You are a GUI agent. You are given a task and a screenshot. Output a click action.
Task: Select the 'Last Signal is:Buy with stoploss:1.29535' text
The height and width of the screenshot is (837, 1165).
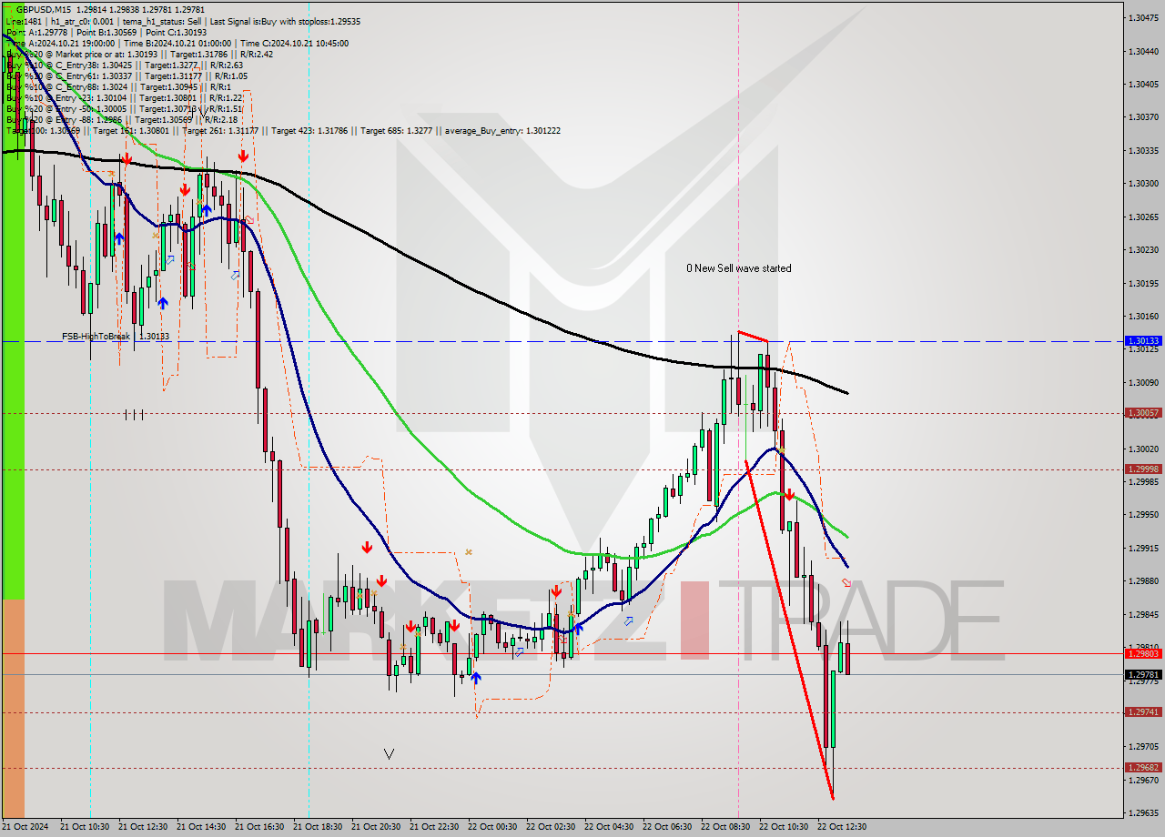coord(283,21)
